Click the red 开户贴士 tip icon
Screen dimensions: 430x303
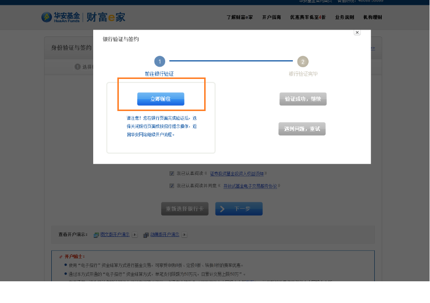(61, 257)
